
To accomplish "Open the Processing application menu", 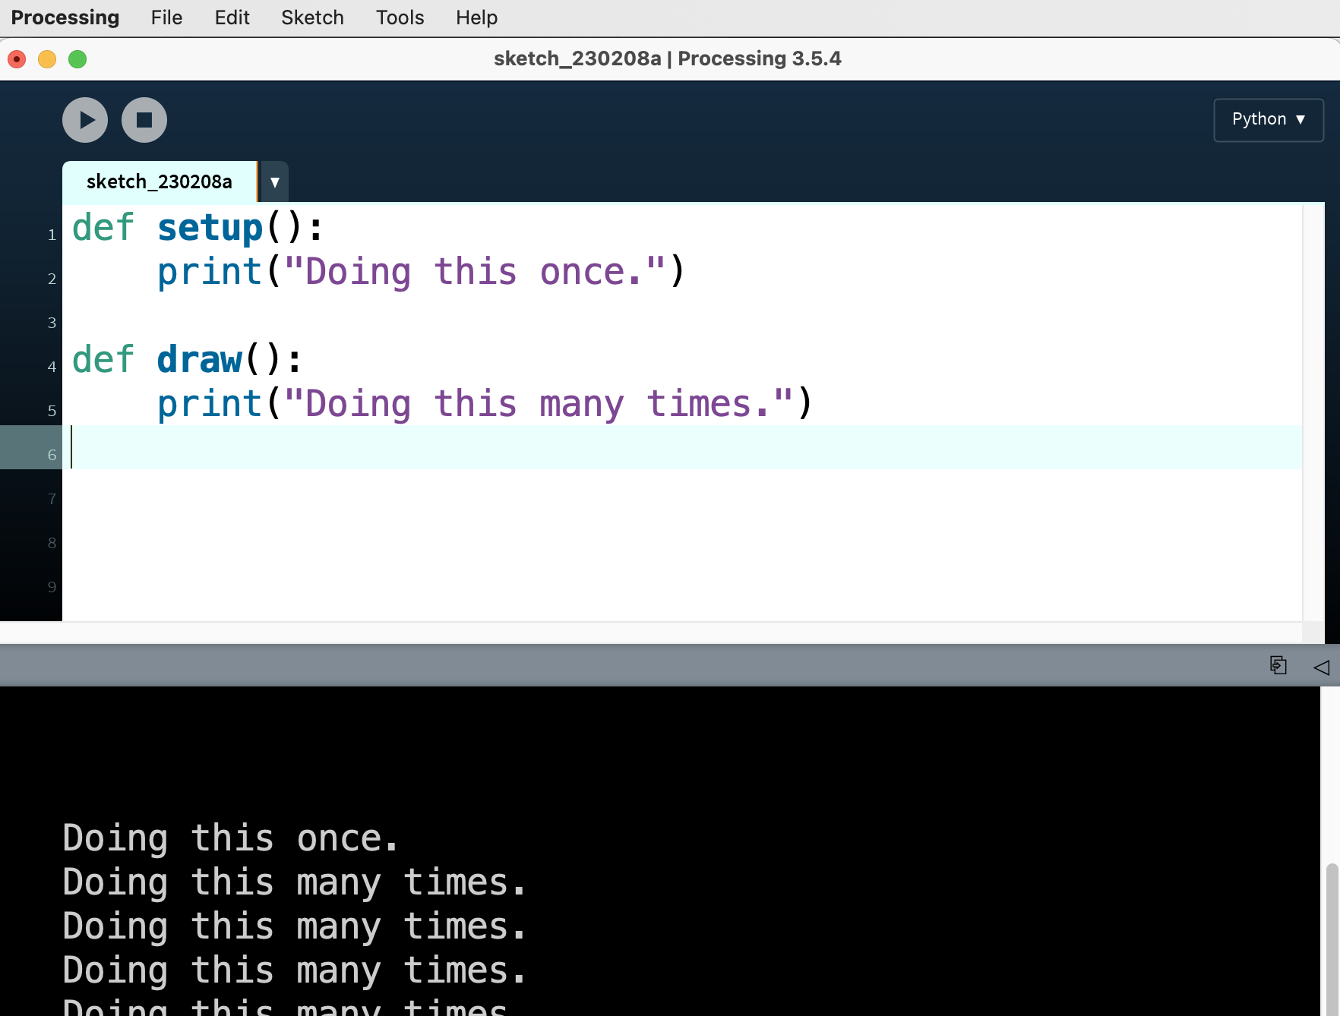I will (x=65, y=17).
